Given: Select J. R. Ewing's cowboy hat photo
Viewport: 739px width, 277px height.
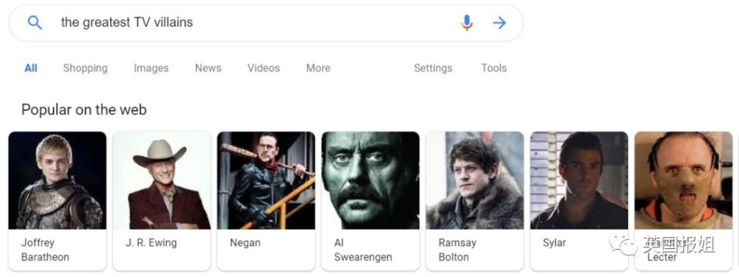Looking at the screenshot, I should pyautogui.click(x=162, y=180).
